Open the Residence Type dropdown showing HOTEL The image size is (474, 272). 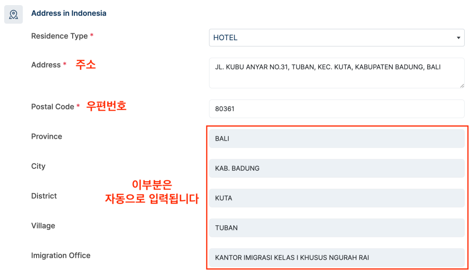point(337,37)
